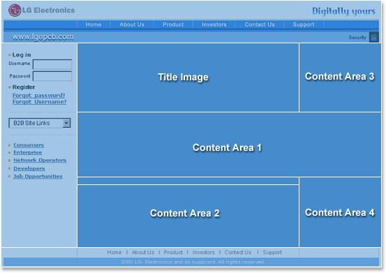The image size is (386, 273).
Task: Open the B2B Site Links combo box
Action: [40, 123]
